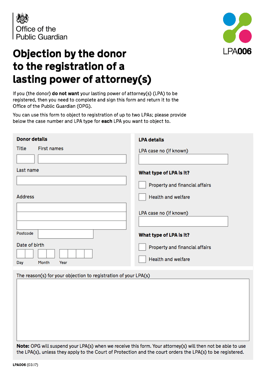Click the Office of the Public Guardian crown logo
This screenshot has height=376, width=266.
click(23, 18)
